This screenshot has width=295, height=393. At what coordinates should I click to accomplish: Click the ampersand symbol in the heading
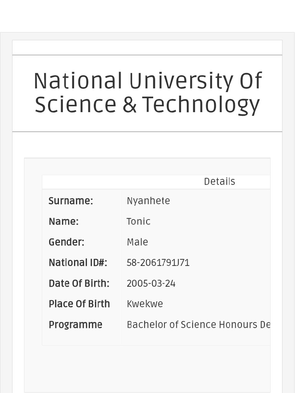pos(129,105)
